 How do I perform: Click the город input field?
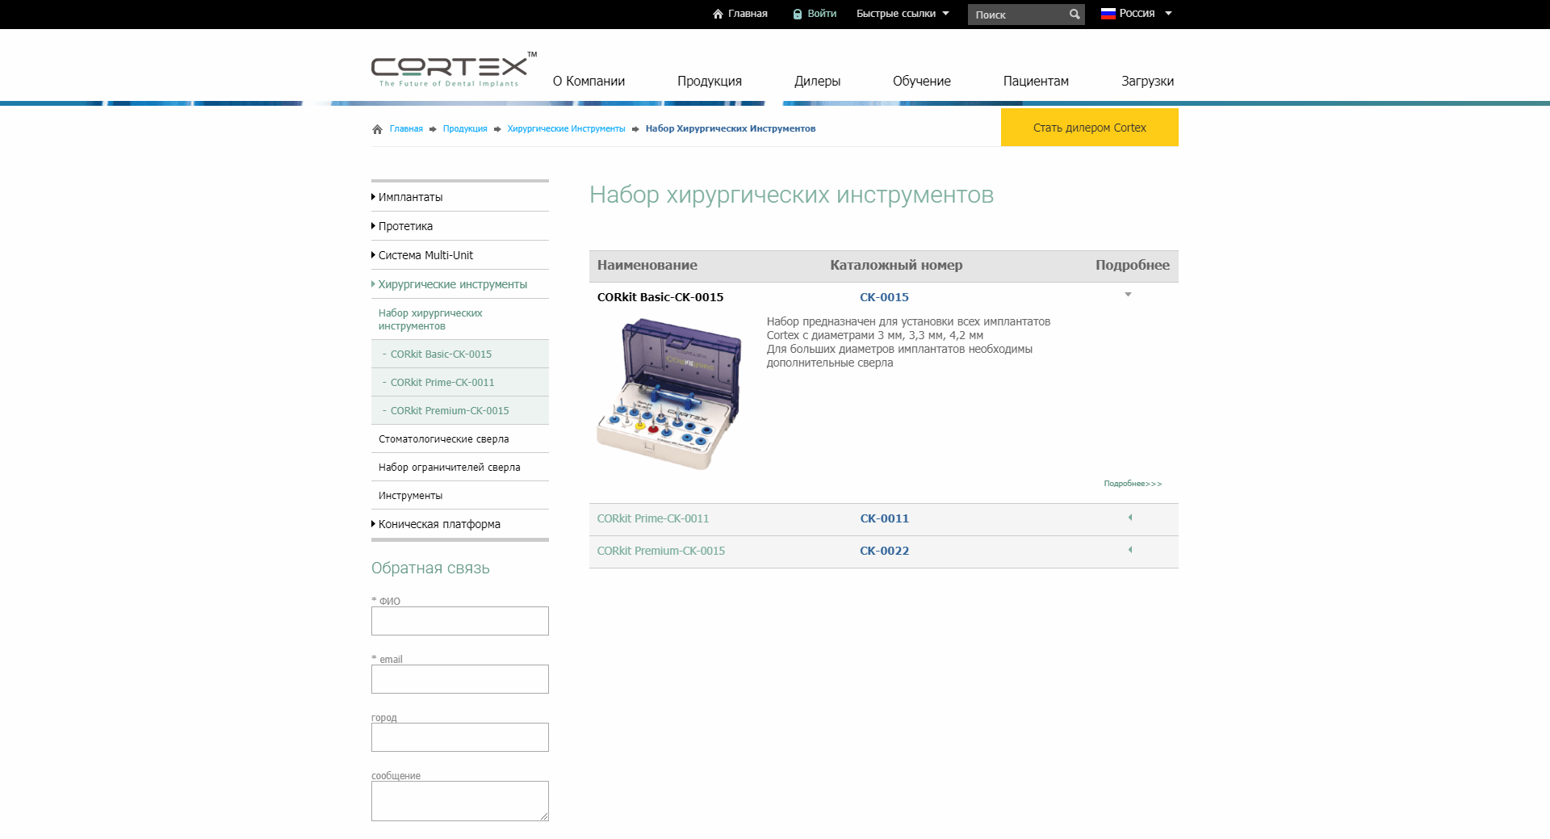[460, 737]
